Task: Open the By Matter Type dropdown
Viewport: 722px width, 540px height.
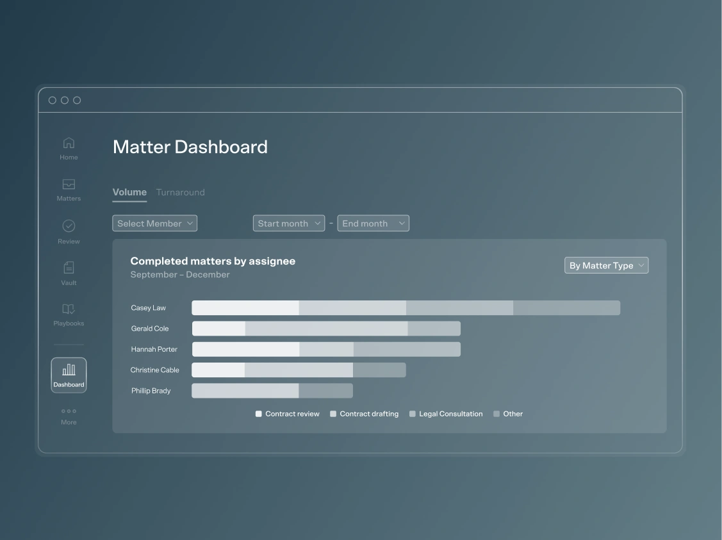Action: point(607,265)
